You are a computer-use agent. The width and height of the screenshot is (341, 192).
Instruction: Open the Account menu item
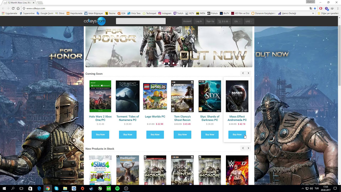coord(187,21)
